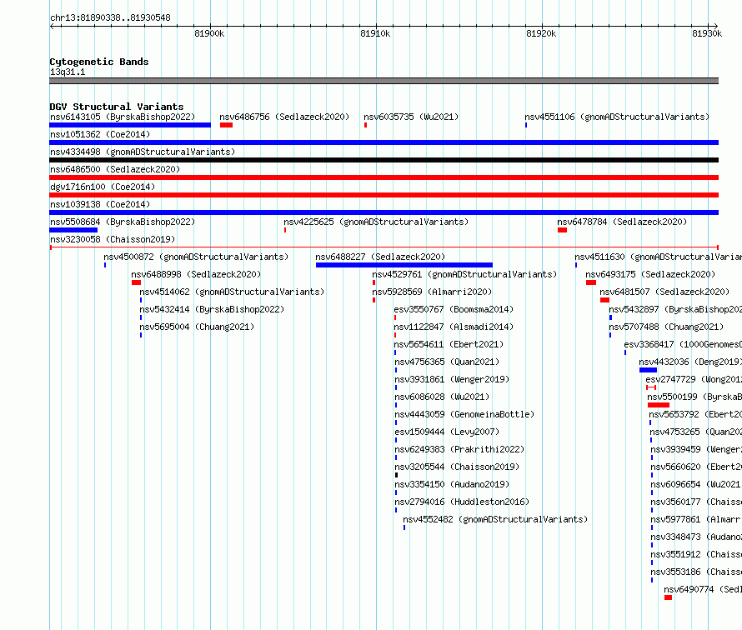The width and height of the screenshot is (742, 630).
Task: Open nsv5928569 (Almarri2020) variant
Action: (x=432, y=292)
